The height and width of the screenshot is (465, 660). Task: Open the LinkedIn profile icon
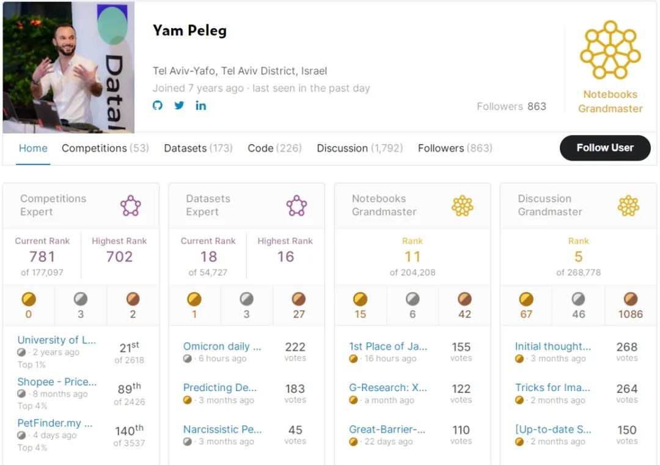pos(200,105)
